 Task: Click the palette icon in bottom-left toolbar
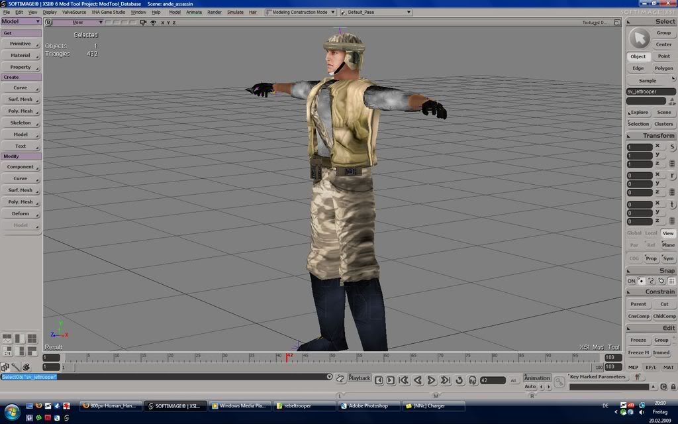coord(26,367)
